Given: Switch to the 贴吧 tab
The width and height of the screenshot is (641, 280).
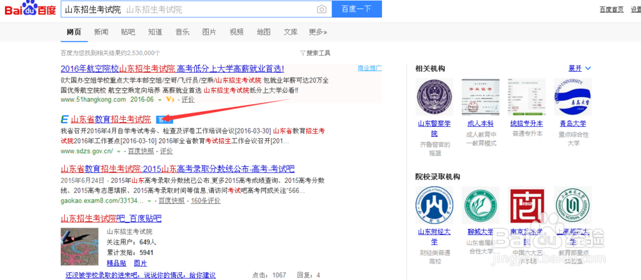Looking at the screenshot, I should (x=128, y=32).
